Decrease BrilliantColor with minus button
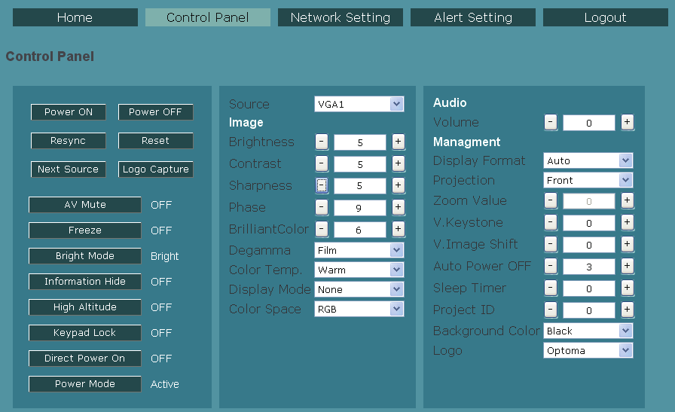Viewport: 675px width, 412px height. click(322, 230)
